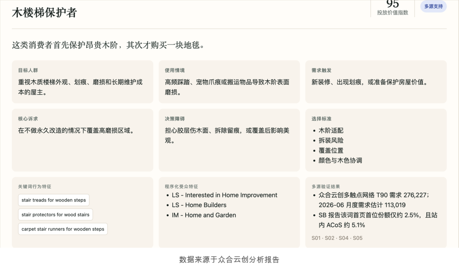The image size is (459, 269).
Task: Select keyword tag stair protectors for wood stairs
Action: pyautogui.click(x=55, y=215)
